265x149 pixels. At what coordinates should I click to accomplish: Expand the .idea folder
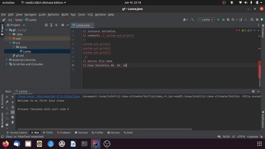pyautogui.click(x=10, y=34)
